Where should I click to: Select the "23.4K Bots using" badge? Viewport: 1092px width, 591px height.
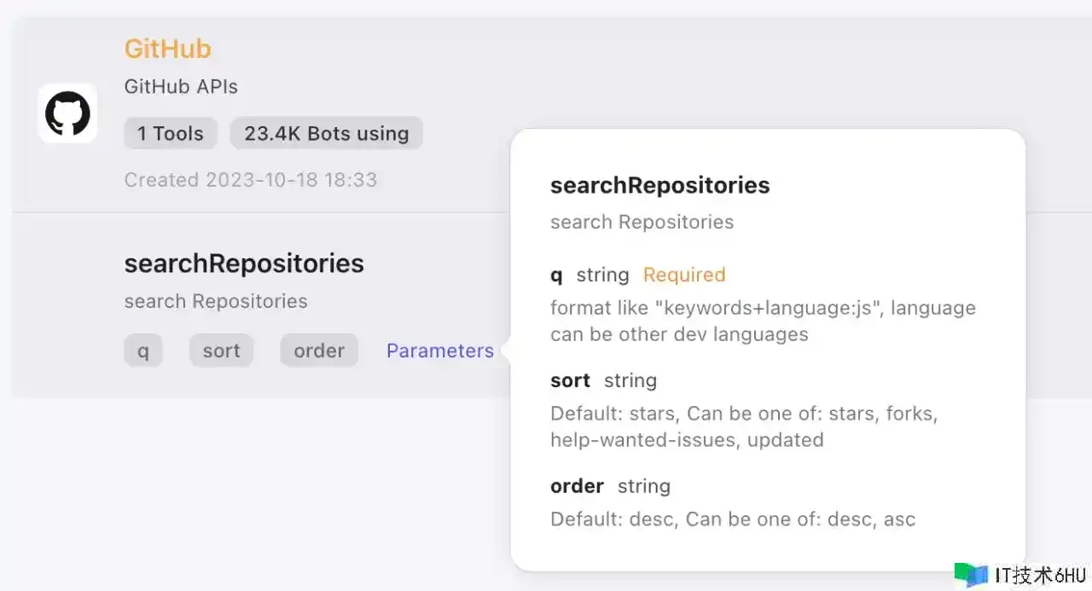pos(326,133)
